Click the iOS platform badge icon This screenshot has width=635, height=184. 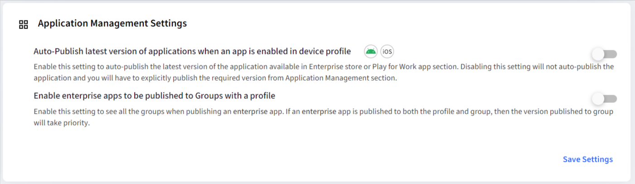[x=387, y=51]
